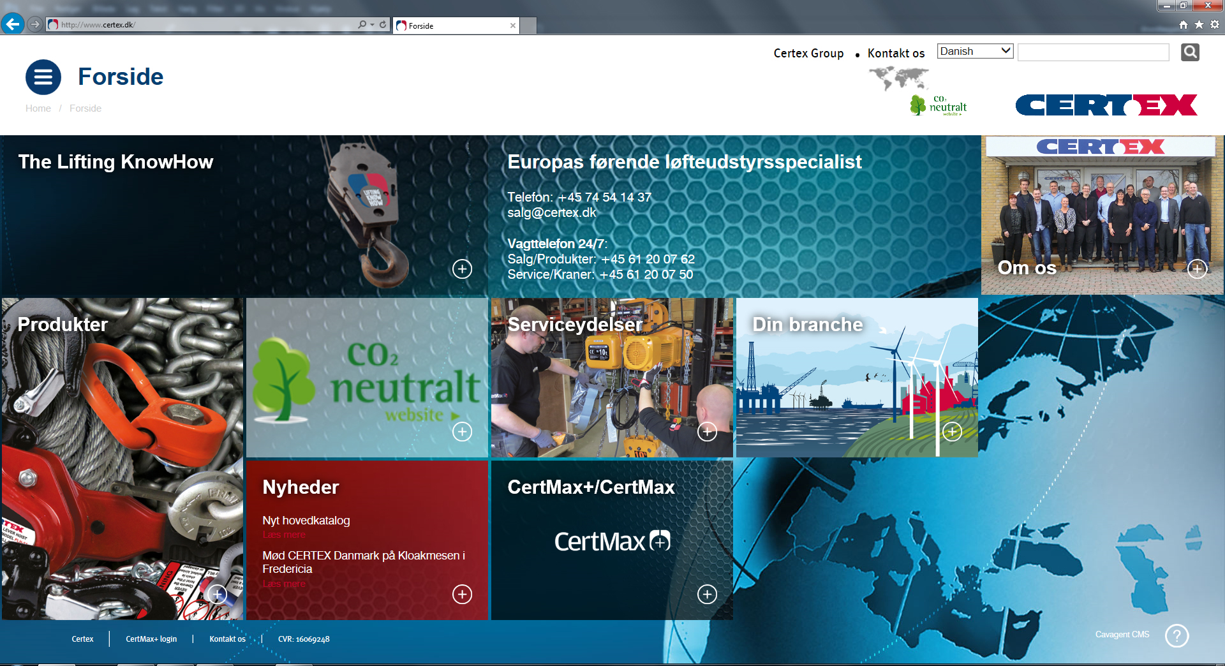Expand the Produkter tile plus icon
Screen dimensions: 1225x666
(x=217, y=595)
